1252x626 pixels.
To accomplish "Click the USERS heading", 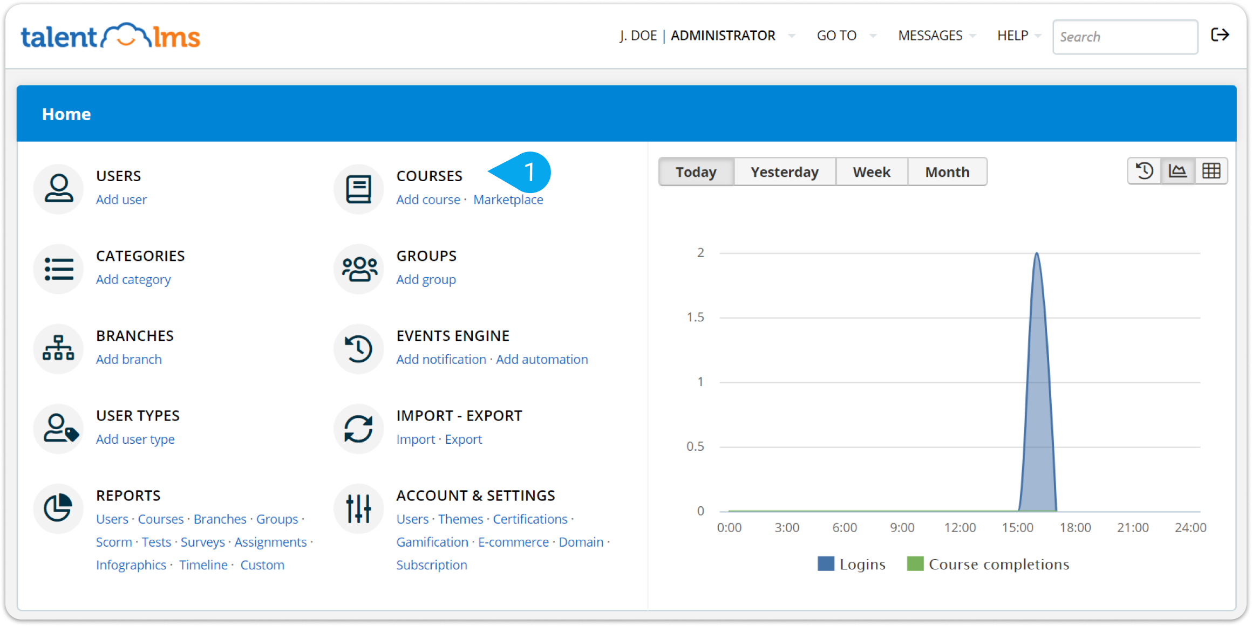I will (119, 176).
